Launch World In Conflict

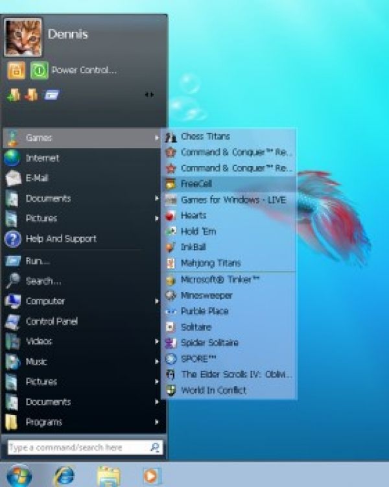point(229,390)
